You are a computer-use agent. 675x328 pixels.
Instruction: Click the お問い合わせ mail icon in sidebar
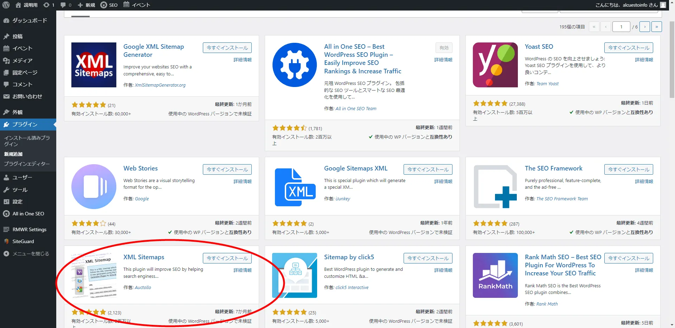point(6,96)
